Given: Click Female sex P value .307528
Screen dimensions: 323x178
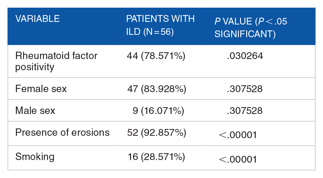Looking at the screenshot, I should (244, 89).
